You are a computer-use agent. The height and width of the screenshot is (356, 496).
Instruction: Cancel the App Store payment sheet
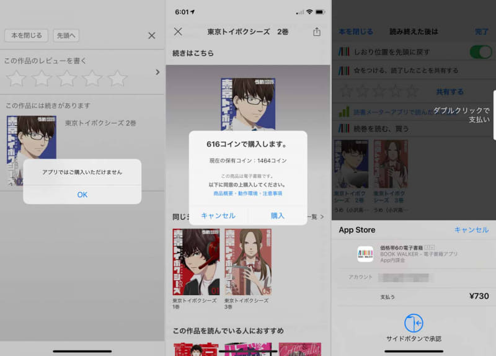click(471, 229)
